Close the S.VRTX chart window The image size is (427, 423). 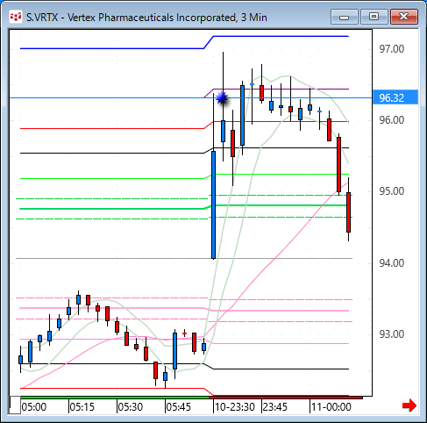(404, 17)
